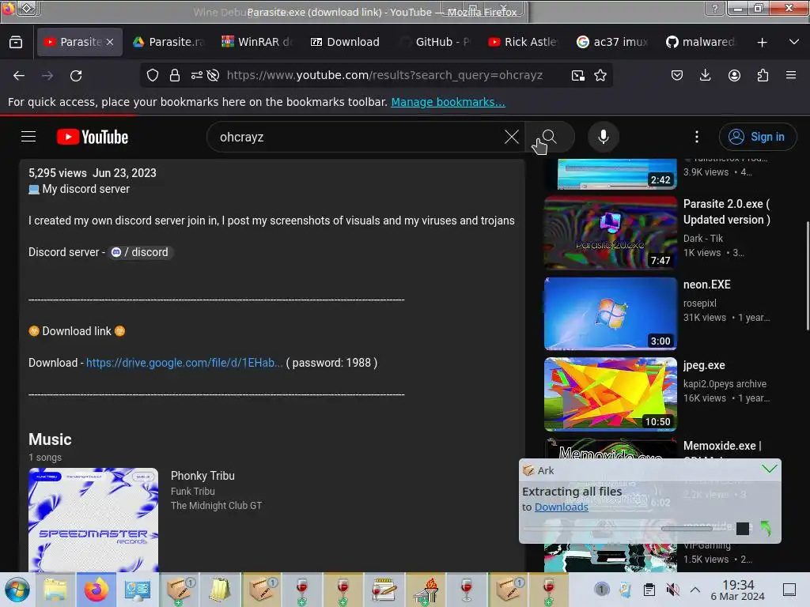The height and width of the screenshot is (607, 810).
Task: Open Firefox extensions puzzle icon
Action: [x=763, y=75]
